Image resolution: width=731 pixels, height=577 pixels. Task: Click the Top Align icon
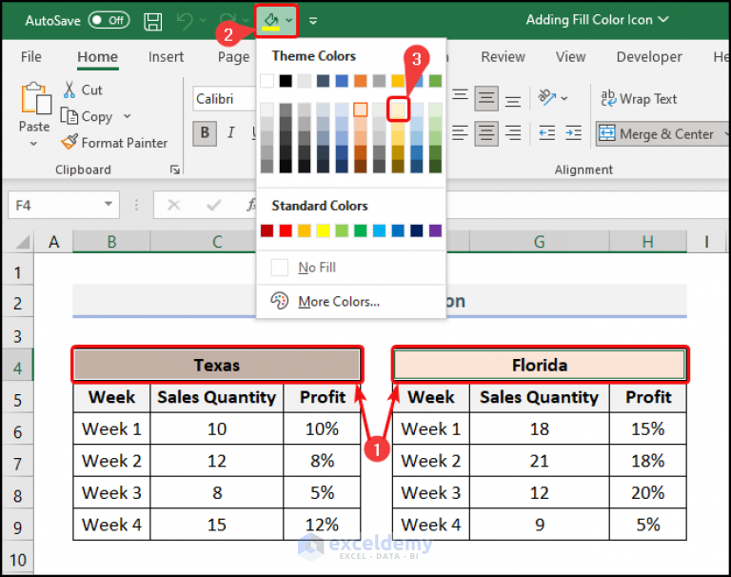tap(460, 95)
